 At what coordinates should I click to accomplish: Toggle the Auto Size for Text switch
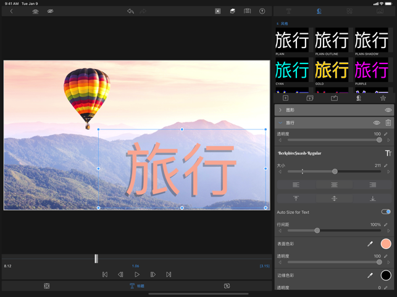385,212
